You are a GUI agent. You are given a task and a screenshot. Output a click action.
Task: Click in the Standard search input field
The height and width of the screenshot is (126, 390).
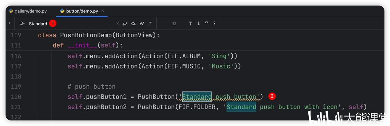pos(70,24)
